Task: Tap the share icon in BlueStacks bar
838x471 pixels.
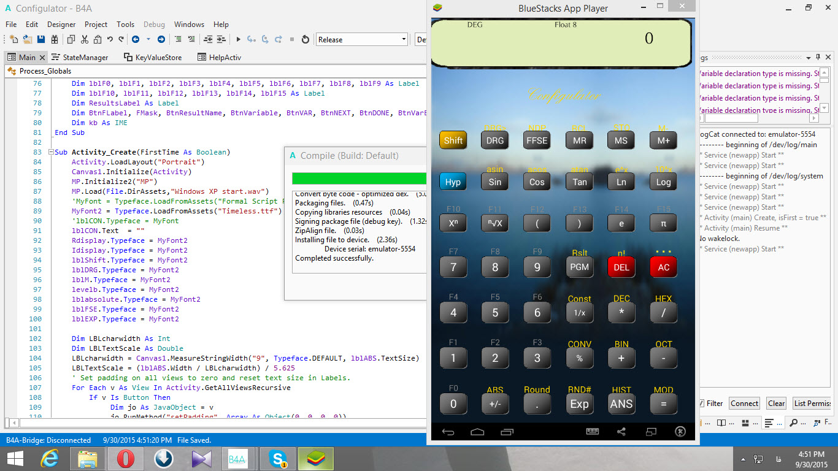Action: (621, 432)
